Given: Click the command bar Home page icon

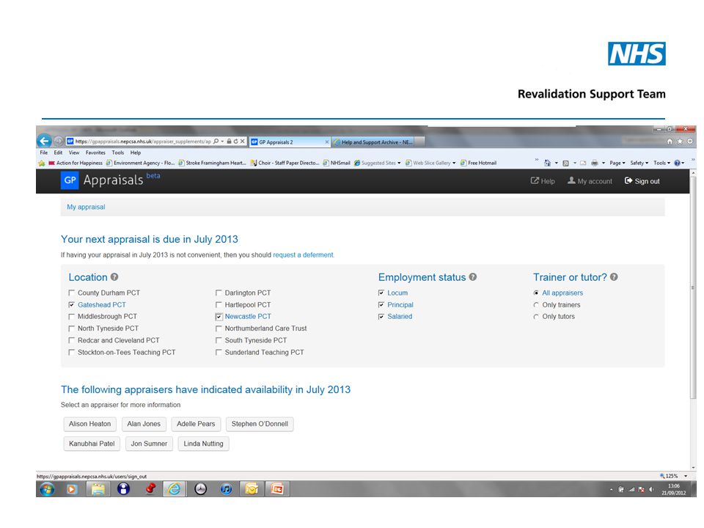Looking at the screenshot, I should (547, 163).
